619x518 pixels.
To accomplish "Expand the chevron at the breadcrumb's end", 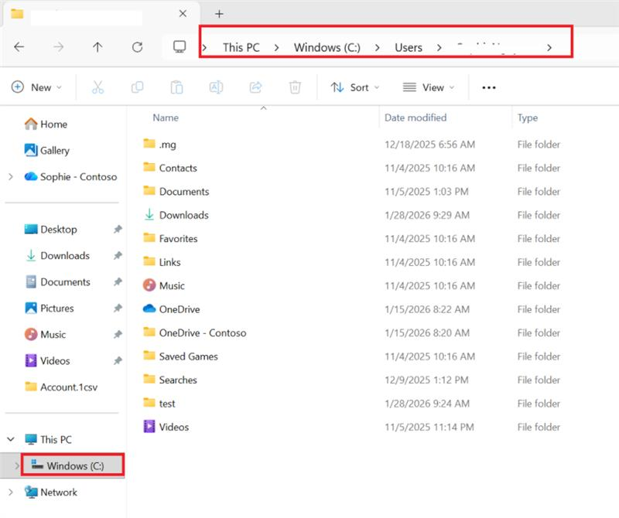I will pyautogui.click(x=549, y=48).
